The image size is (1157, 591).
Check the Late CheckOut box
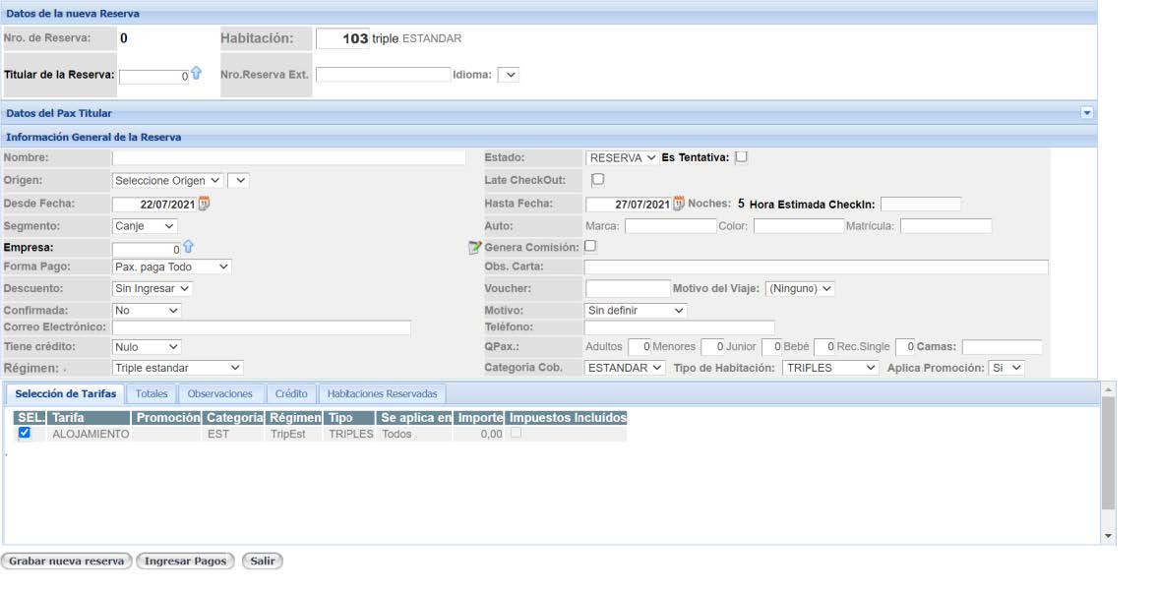[597, 180]
